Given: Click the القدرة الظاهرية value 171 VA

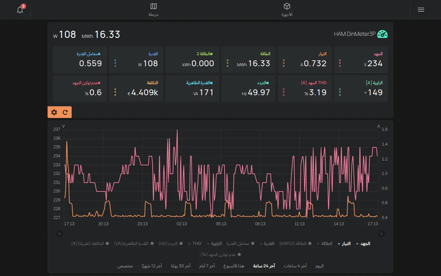Looking at the screenshot, I should pyautogui.click(x=204, y=92).
